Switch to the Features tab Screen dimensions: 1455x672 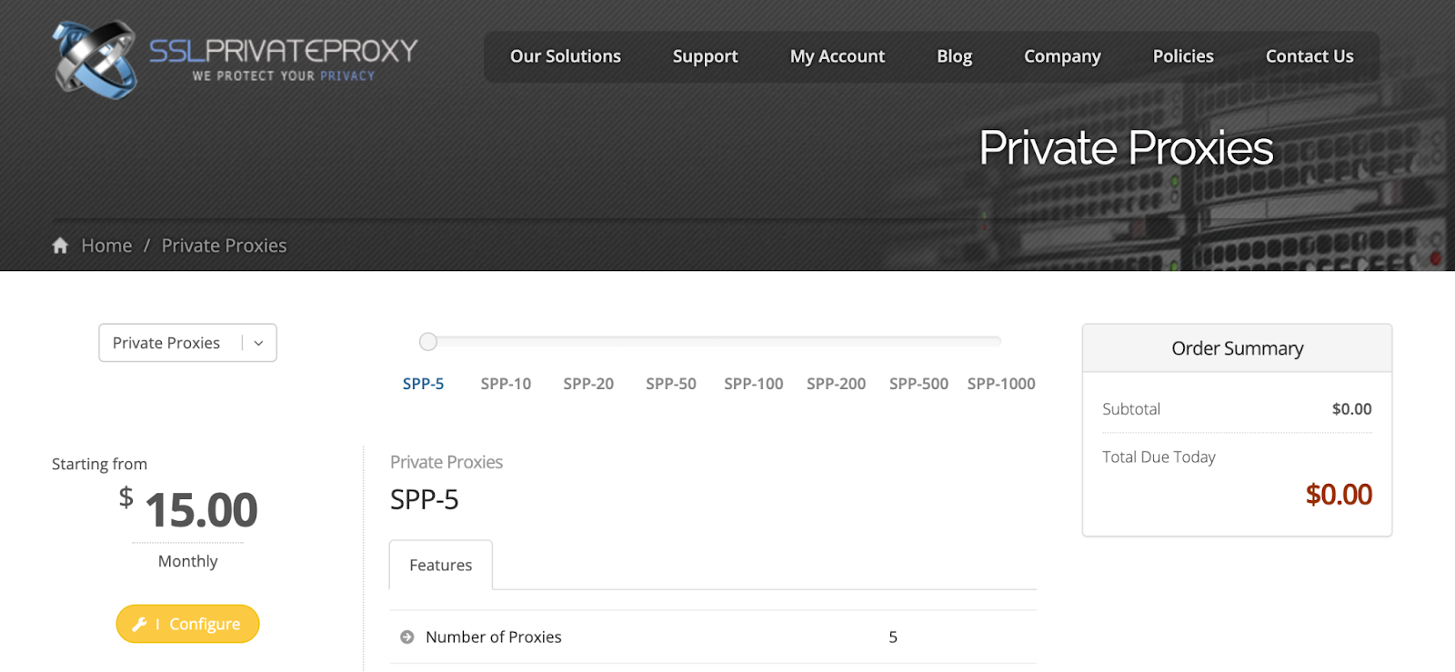pos(441,565)
